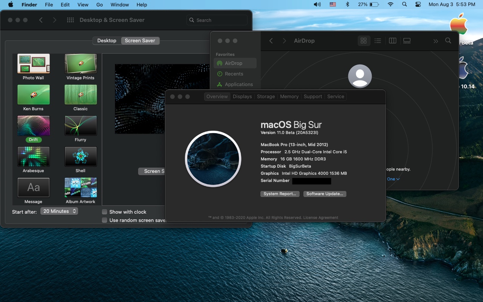Expand the AirDrop discovery dropdown chevron
Screen dimensions: 483x302
click(x=398, y=179)
